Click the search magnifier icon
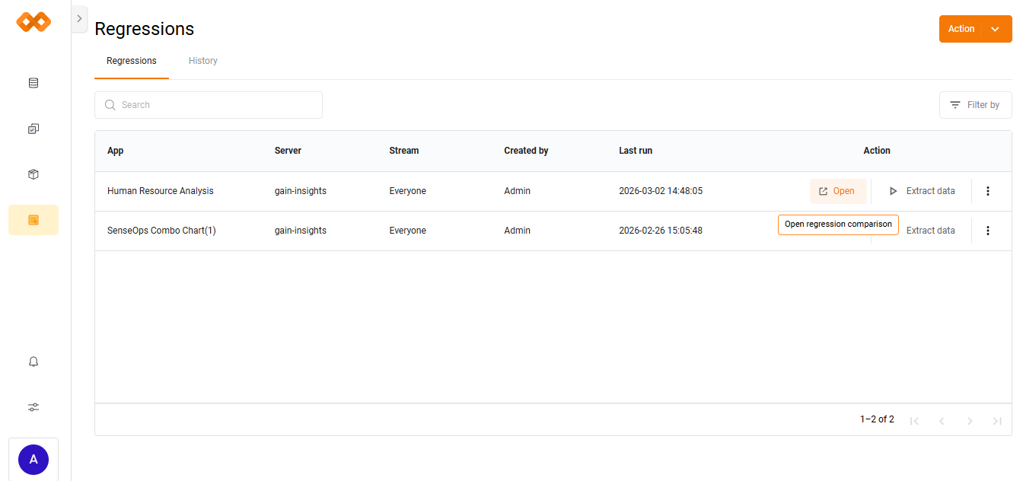This screenshot has height=481, width=1023. (110, 104)
